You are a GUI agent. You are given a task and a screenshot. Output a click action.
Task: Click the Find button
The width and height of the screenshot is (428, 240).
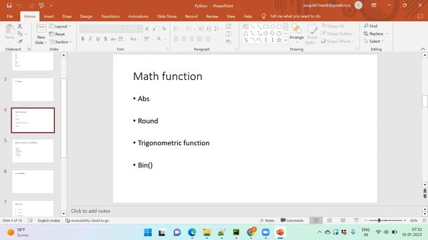(x=370, y=26)
